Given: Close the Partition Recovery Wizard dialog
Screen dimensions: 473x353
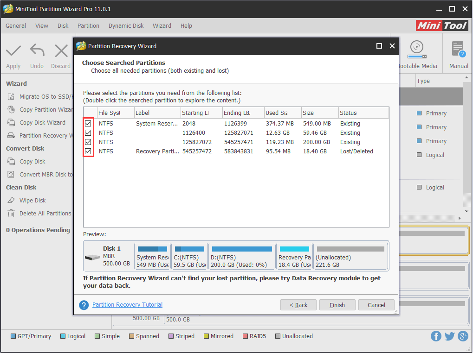Looking at the screenshot, I should point(392,46).
